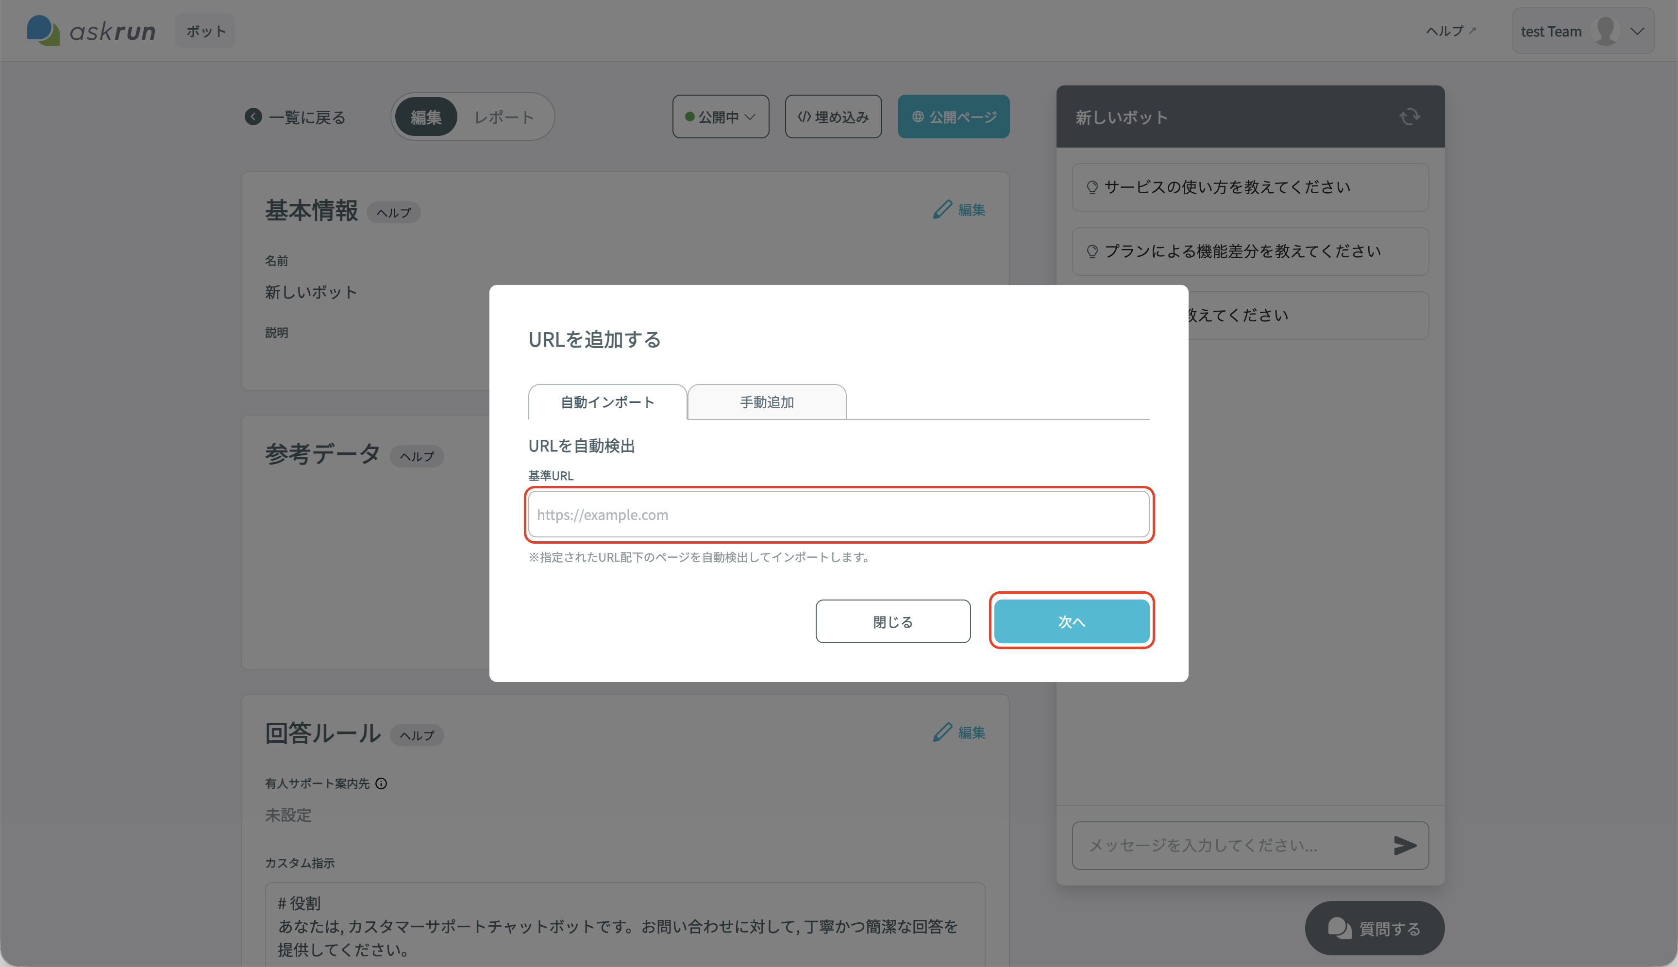1678x967 pixels.
Task: Click the 閉じる button in the dialog
Action: click(x=893, y=622)
